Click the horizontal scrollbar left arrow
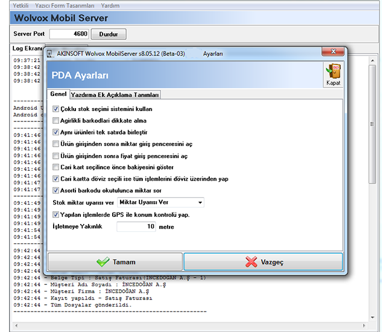The image size is (392, 332). point(16,325)
